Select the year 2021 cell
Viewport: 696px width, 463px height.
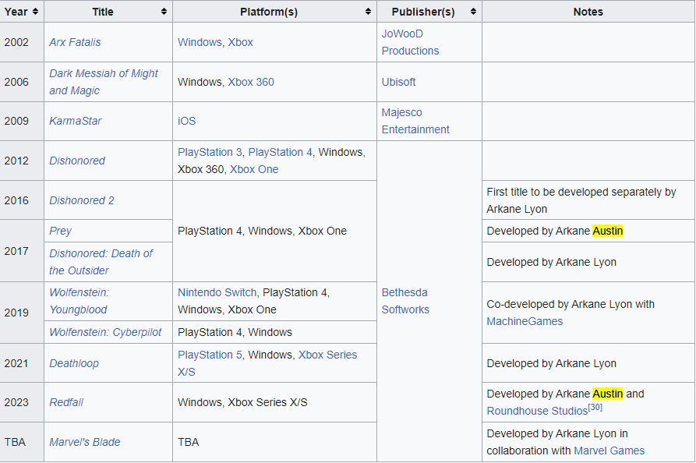click(22, 363)
